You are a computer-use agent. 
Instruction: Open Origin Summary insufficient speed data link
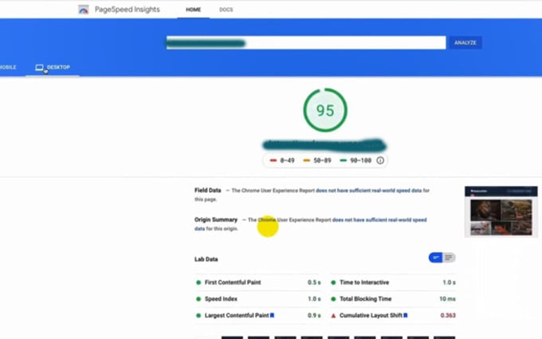tap(379, 220)
